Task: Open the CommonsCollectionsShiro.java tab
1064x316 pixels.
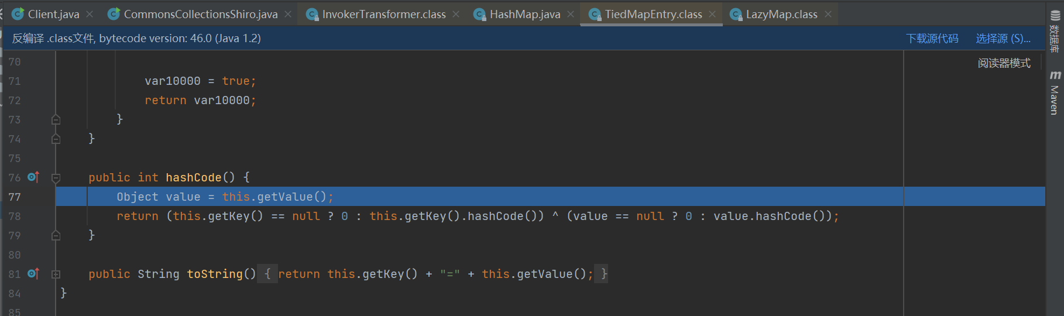Action: [200, 14]
